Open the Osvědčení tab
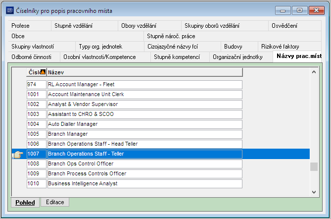Viewport: 331px width, 219px height. (x=295, y=26)
